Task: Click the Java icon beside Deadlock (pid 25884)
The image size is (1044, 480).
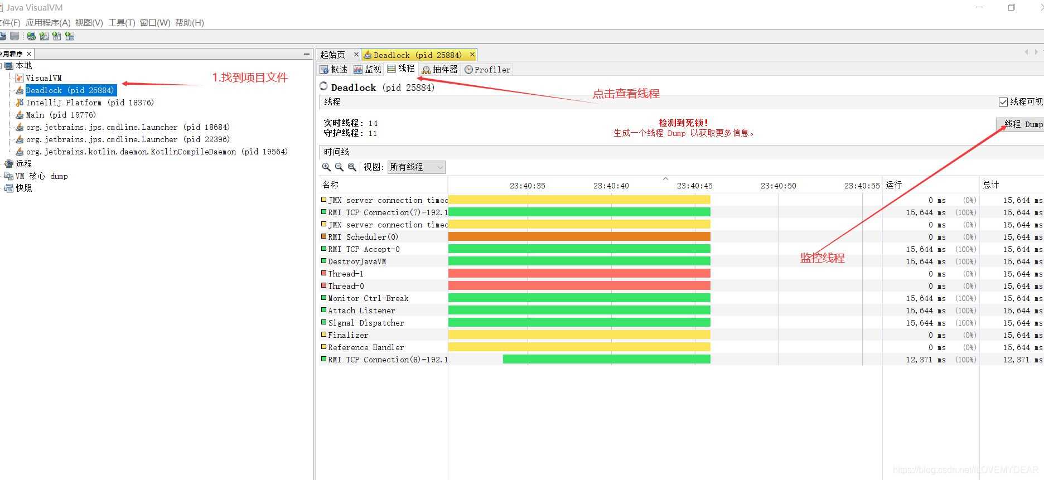Action: 20,90
